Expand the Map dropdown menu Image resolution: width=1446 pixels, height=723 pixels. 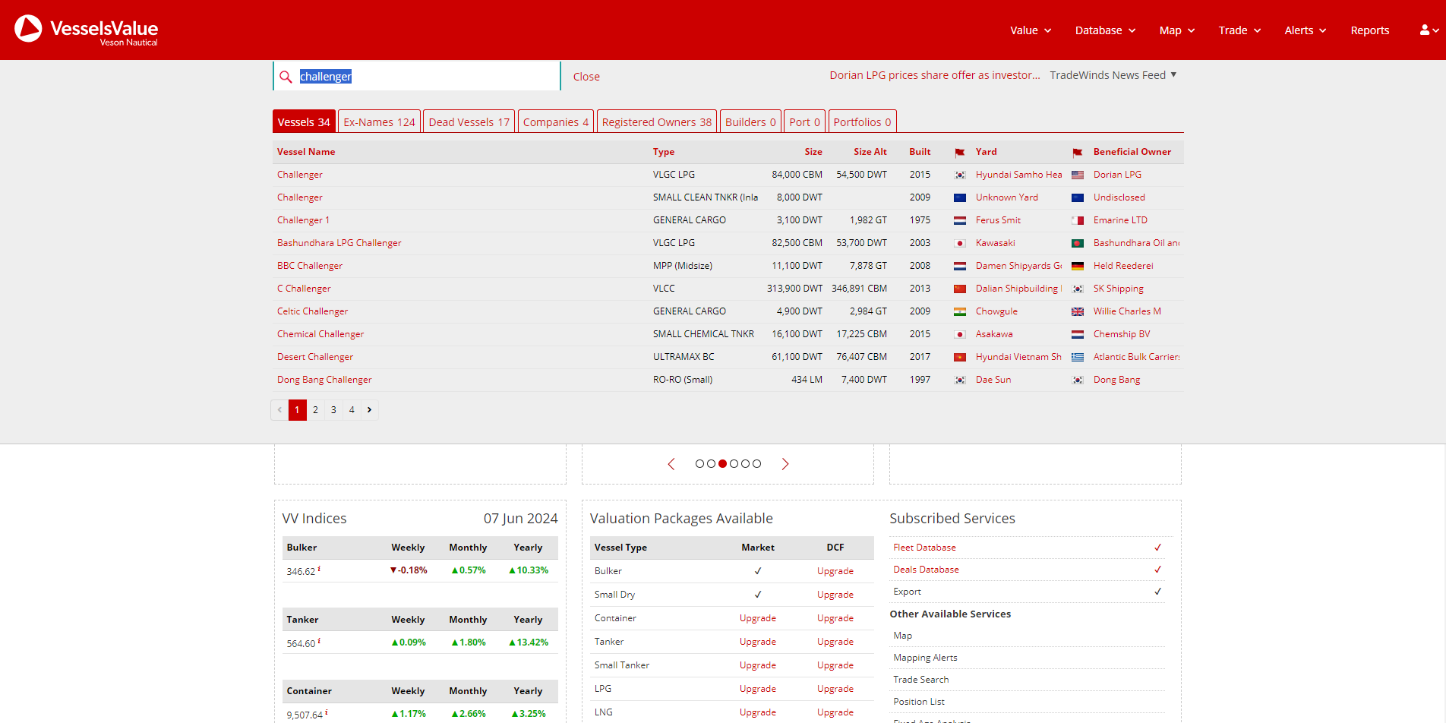1177,30
